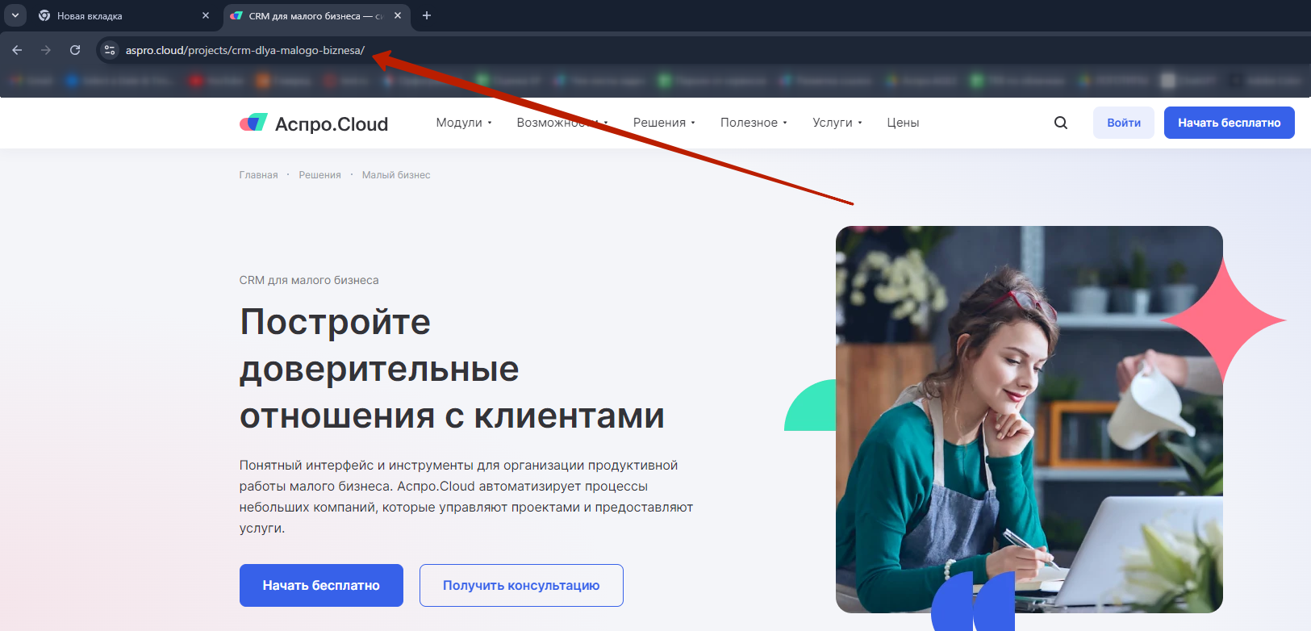Click Начать бесплатно in the header
1311x631 pixels.
click(x=1229, y=123)
